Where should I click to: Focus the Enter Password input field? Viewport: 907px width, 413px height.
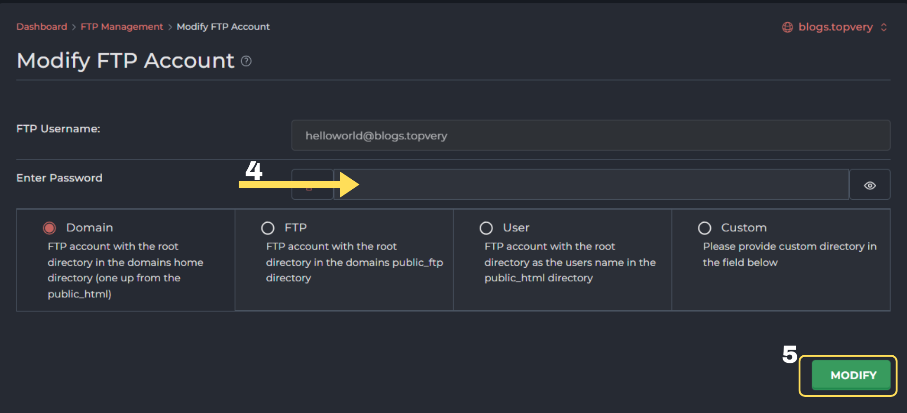pyautogui.click(x=591, y=185)
